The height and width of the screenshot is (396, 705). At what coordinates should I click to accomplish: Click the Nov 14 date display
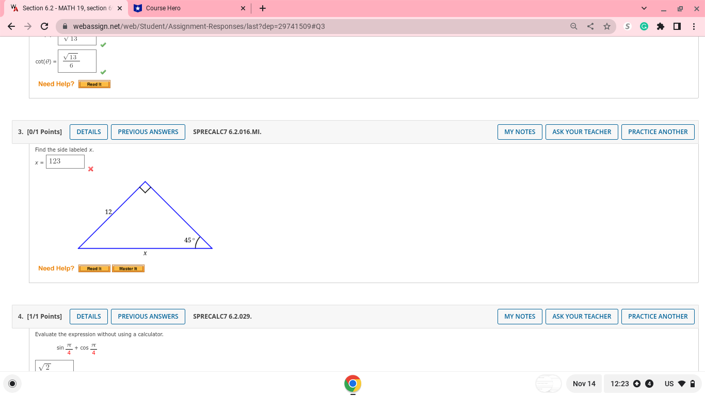[x=584, y=384]
